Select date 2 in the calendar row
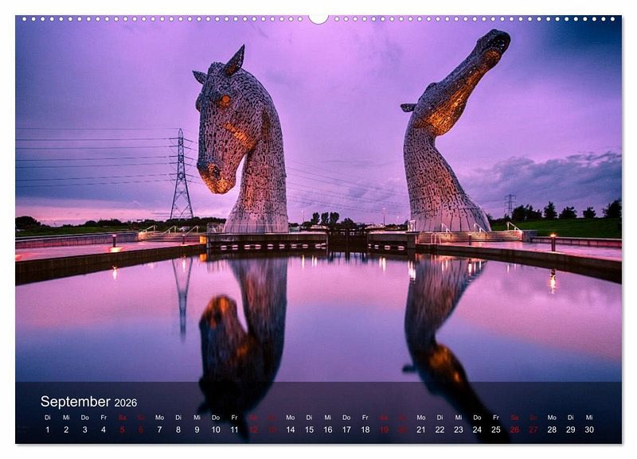 click(x=66, y=430)
